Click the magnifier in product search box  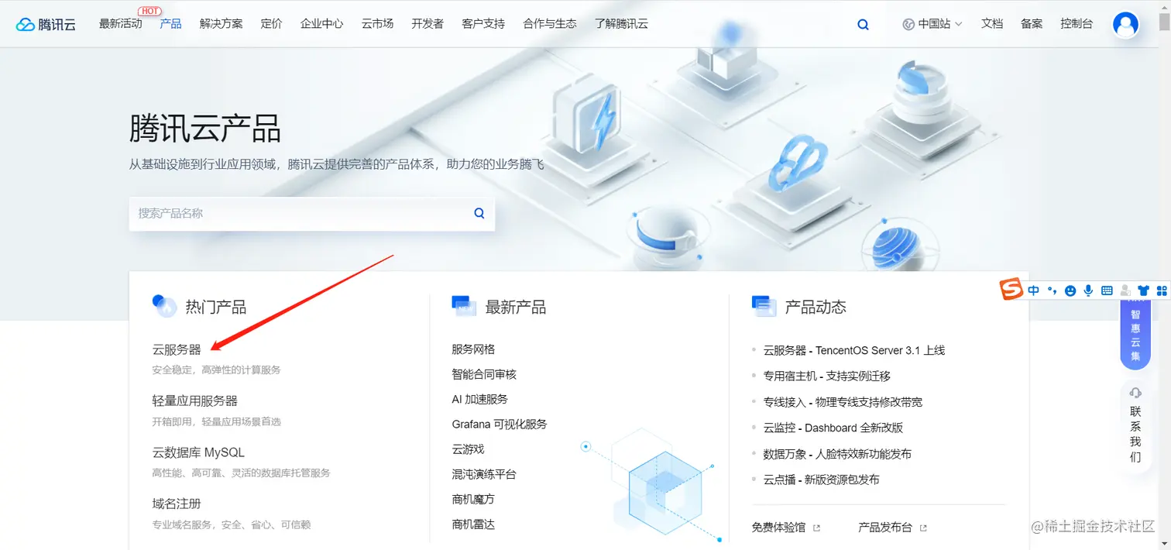[x=479, y=213]
